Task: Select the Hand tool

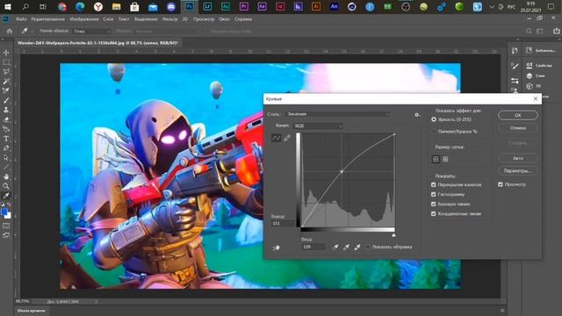Action: coord(6,176)
